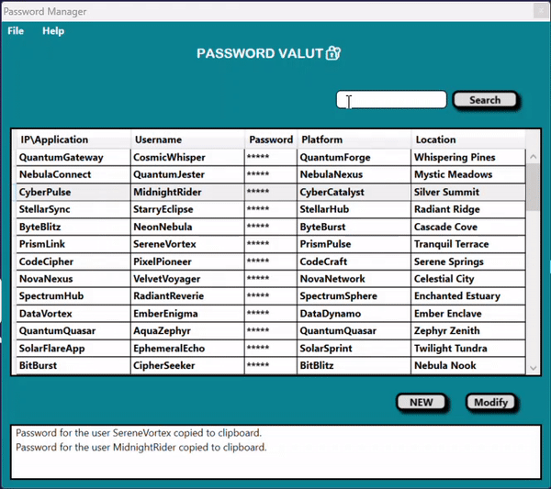Open the Help menu
This screenshot has width=551, height=489.
coord(53,31)
